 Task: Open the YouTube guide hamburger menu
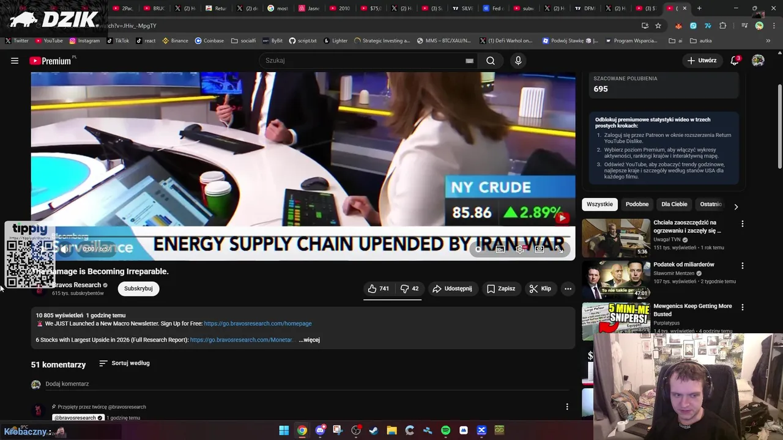pyautogui.click(x=15, y=61)
